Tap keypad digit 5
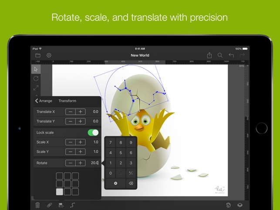 [121, 152]
